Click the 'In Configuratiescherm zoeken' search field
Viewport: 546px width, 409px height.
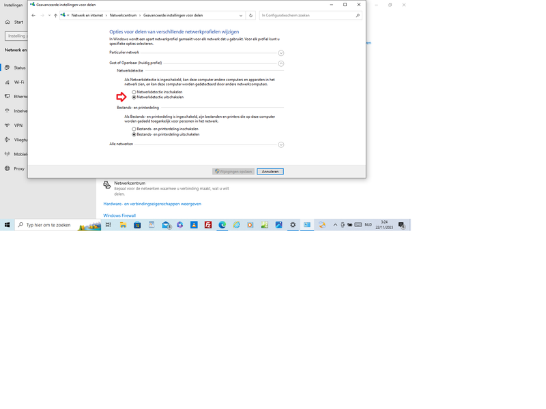pos(307,15)
